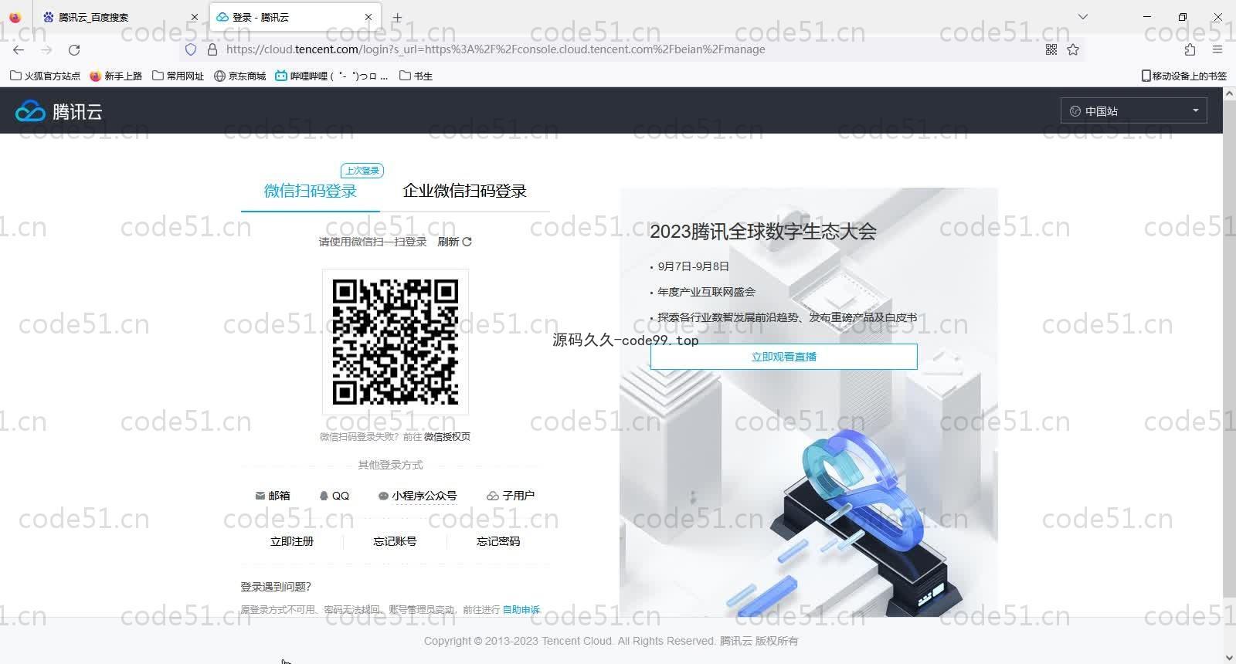Viewport: 1236px width, 664px height.
Task: Open the browser hamburger menu
Action: point(1217,49)
